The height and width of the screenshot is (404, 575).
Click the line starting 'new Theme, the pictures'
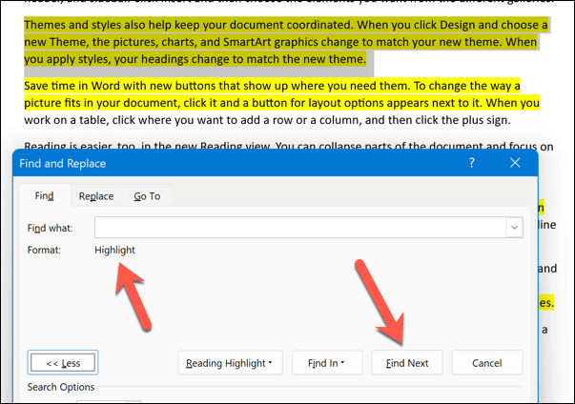click(280, 42)
